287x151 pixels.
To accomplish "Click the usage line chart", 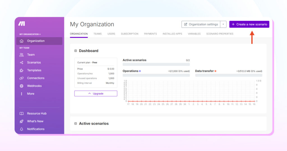I will click(x=192, y=93).
